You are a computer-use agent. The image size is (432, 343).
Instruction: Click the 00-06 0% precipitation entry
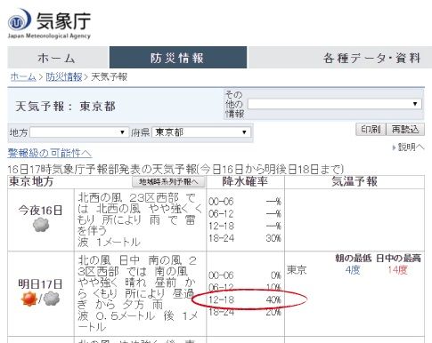245,275
